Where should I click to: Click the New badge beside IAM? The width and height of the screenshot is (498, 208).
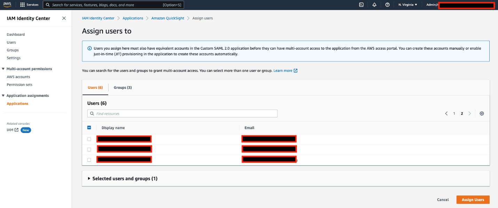pos(26,130)
